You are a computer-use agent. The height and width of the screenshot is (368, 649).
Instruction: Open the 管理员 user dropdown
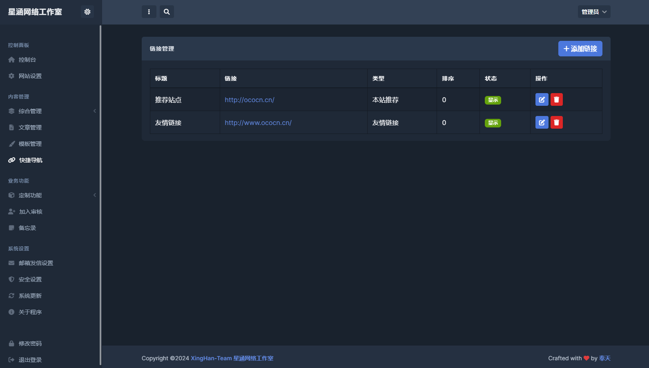tap(593, 12)
